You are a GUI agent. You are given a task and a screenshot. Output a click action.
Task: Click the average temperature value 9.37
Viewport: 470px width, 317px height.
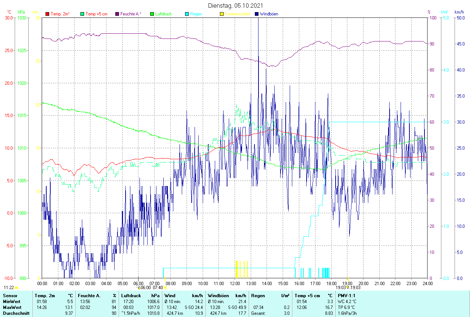[x=69, y=313]
